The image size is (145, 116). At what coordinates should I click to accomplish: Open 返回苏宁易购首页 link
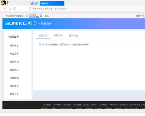pyautogui.click(x=15, y=16)
